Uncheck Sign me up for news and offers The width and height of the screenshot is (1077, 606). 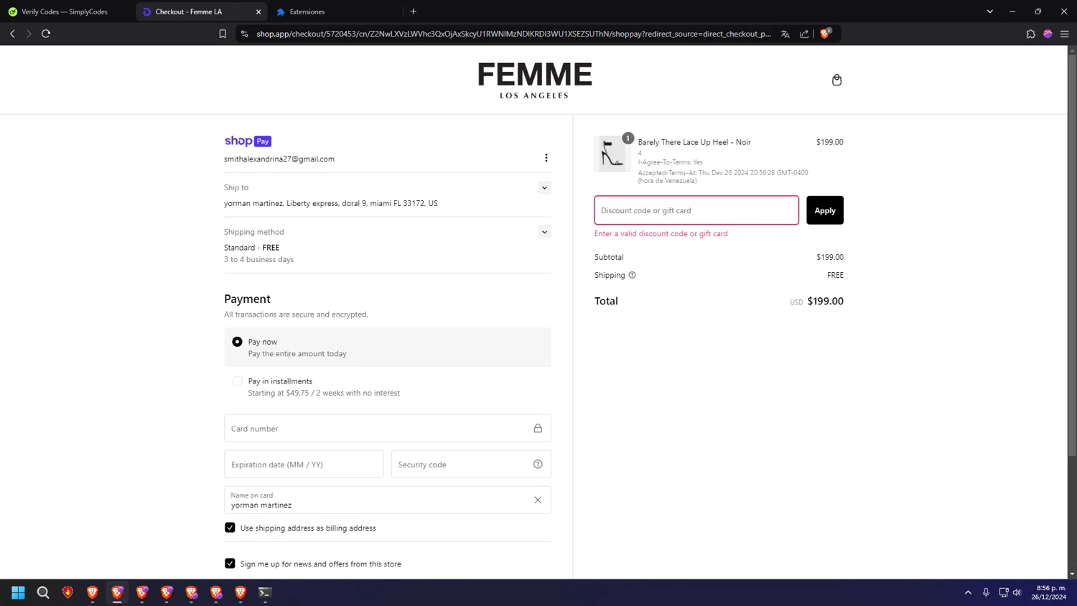pos(230,564)
